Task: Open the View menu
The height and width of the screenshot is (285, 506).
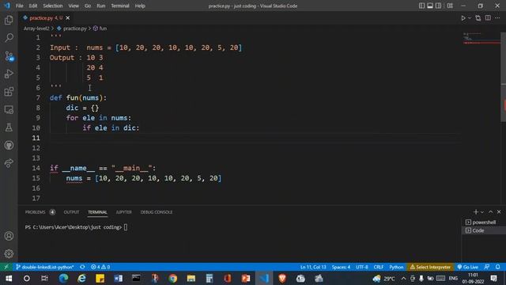Action: tap(74, 6)
